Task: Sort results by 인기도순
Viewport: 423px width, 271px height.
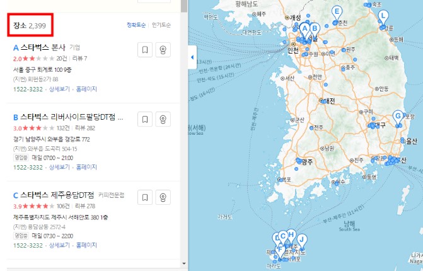Action: click(161, 25)
